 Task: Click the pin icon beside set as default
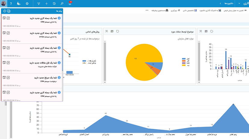point(245,10)
